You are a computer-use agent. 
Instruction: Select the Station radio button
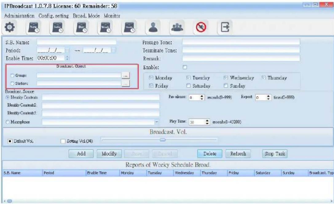[x=12, y=84]
